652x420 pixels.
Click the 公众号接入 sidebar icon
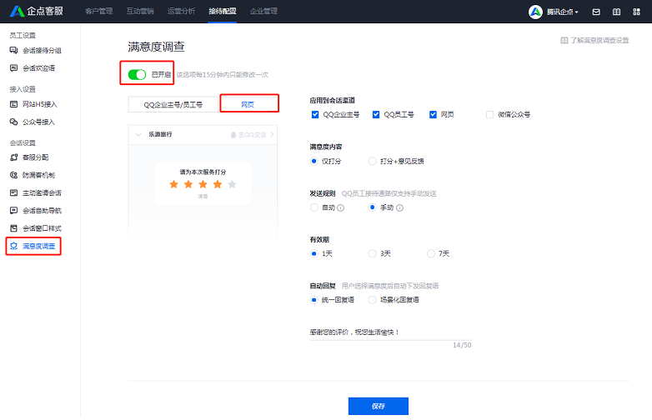click(x=13, y=122)
